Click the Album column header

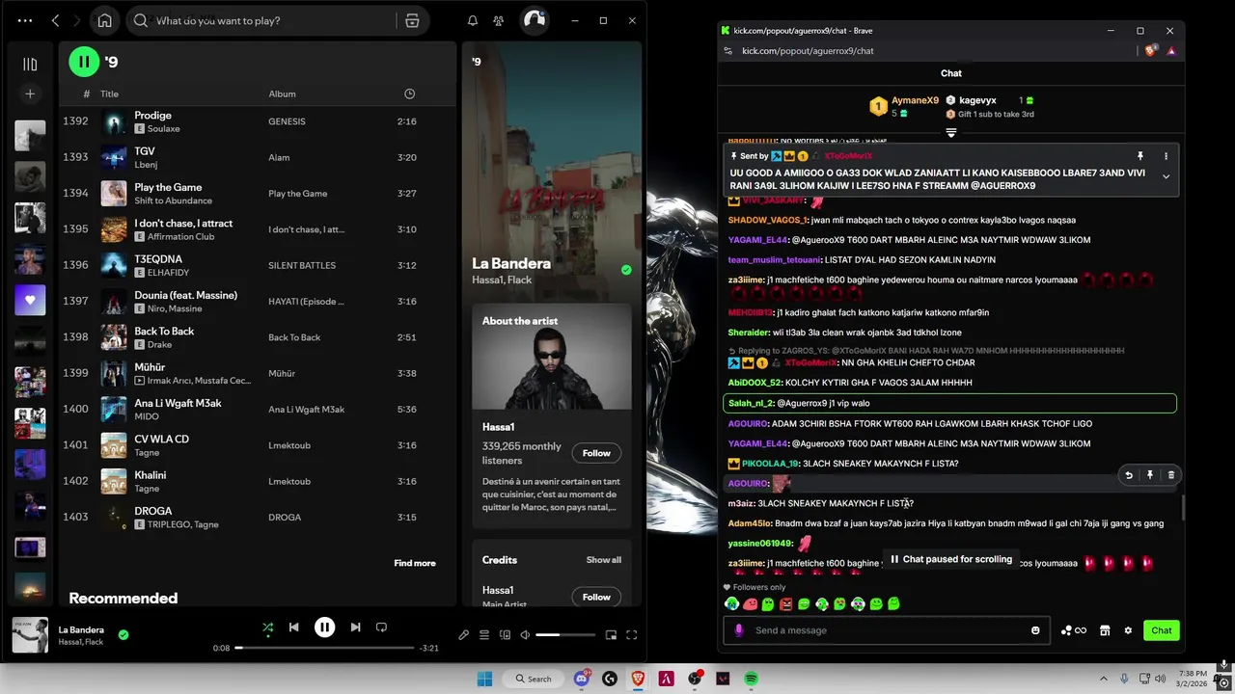click(x=282, y=93)
